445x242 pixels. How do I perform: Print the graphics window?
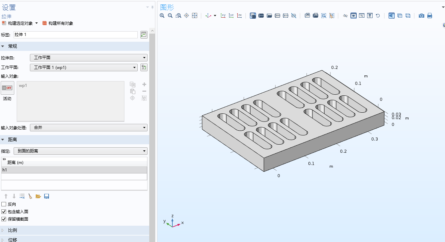[x=430, y=16]
